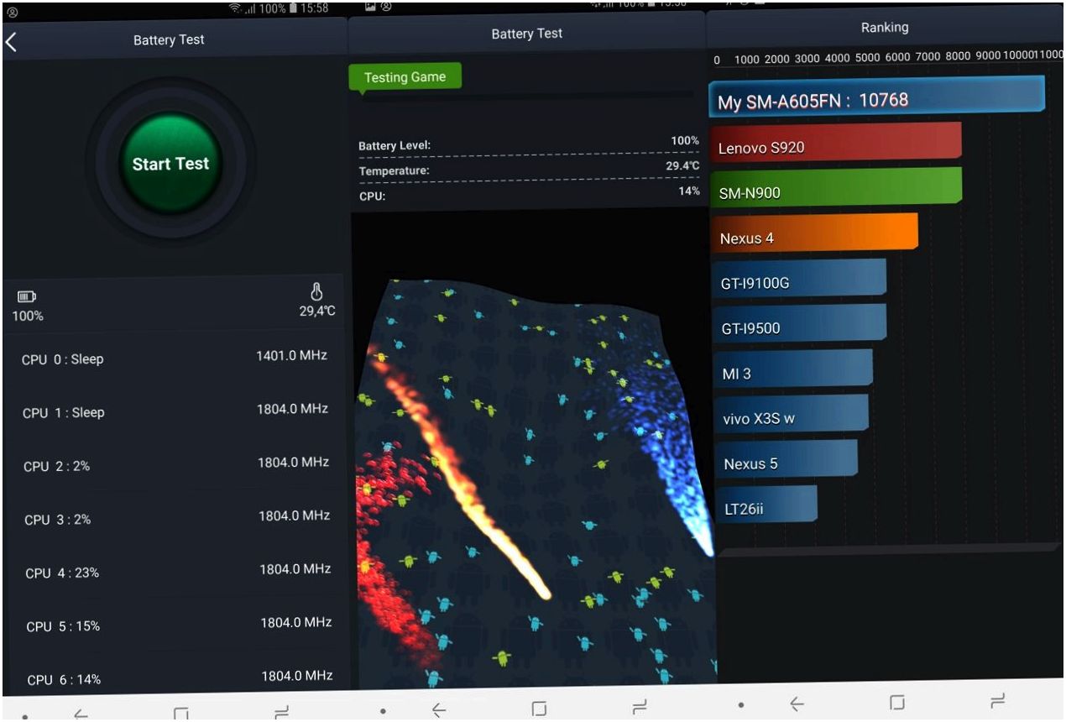Select the Nexus 4 ranking bar
1066x722 pixels.
pos(814,233)
